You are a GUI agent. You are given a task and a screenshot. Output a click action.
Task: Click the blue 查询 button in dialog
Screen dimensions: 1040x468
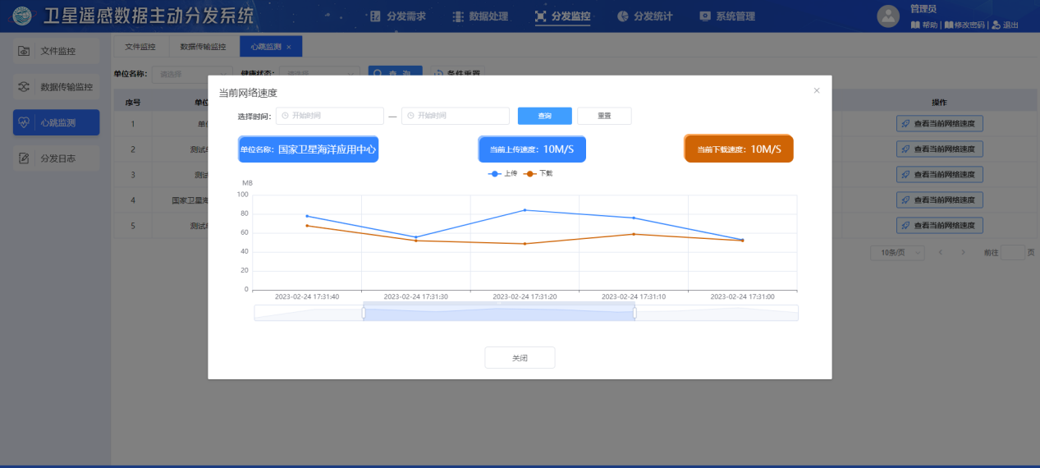[x=544, y=116]
